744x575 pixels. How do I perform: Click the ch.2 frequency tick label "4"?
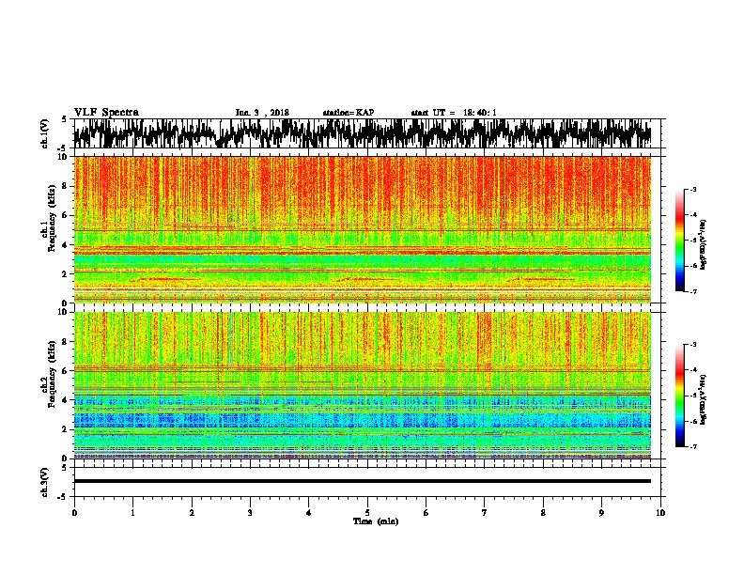(65, 400)
